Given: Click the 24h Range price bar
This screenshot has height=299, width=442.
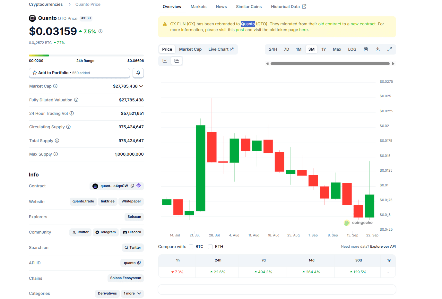Looking at the screenshot, I should [x=86, y=56].
